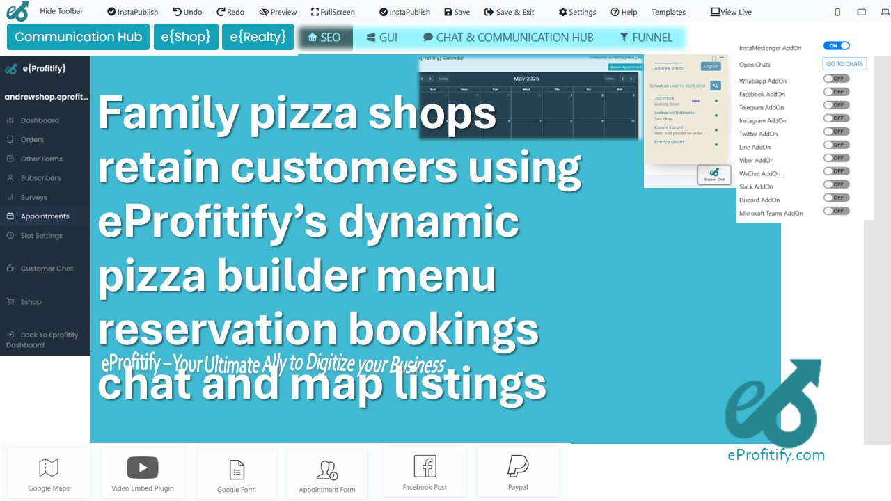
Task: Select Appointments in the sidebar
Action: [45, 216]
